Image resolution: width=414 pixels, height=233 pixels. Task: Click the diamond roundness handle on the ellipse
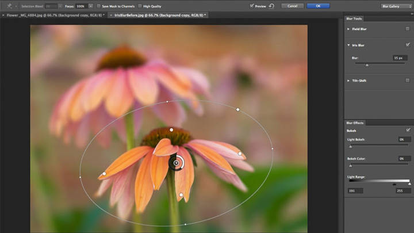[237, 109]
